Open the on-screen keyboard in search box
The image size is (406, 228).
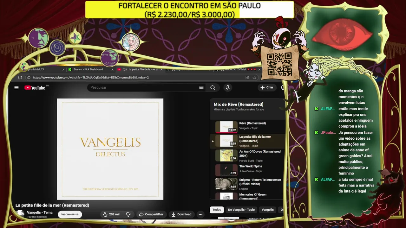pos(201,88)
